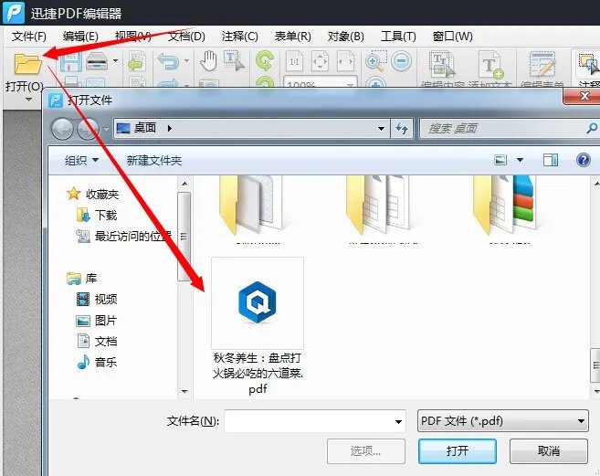Click the Edit Content tool icon
The height and width of the screenshot is (476, 600).
click(443, 64)
